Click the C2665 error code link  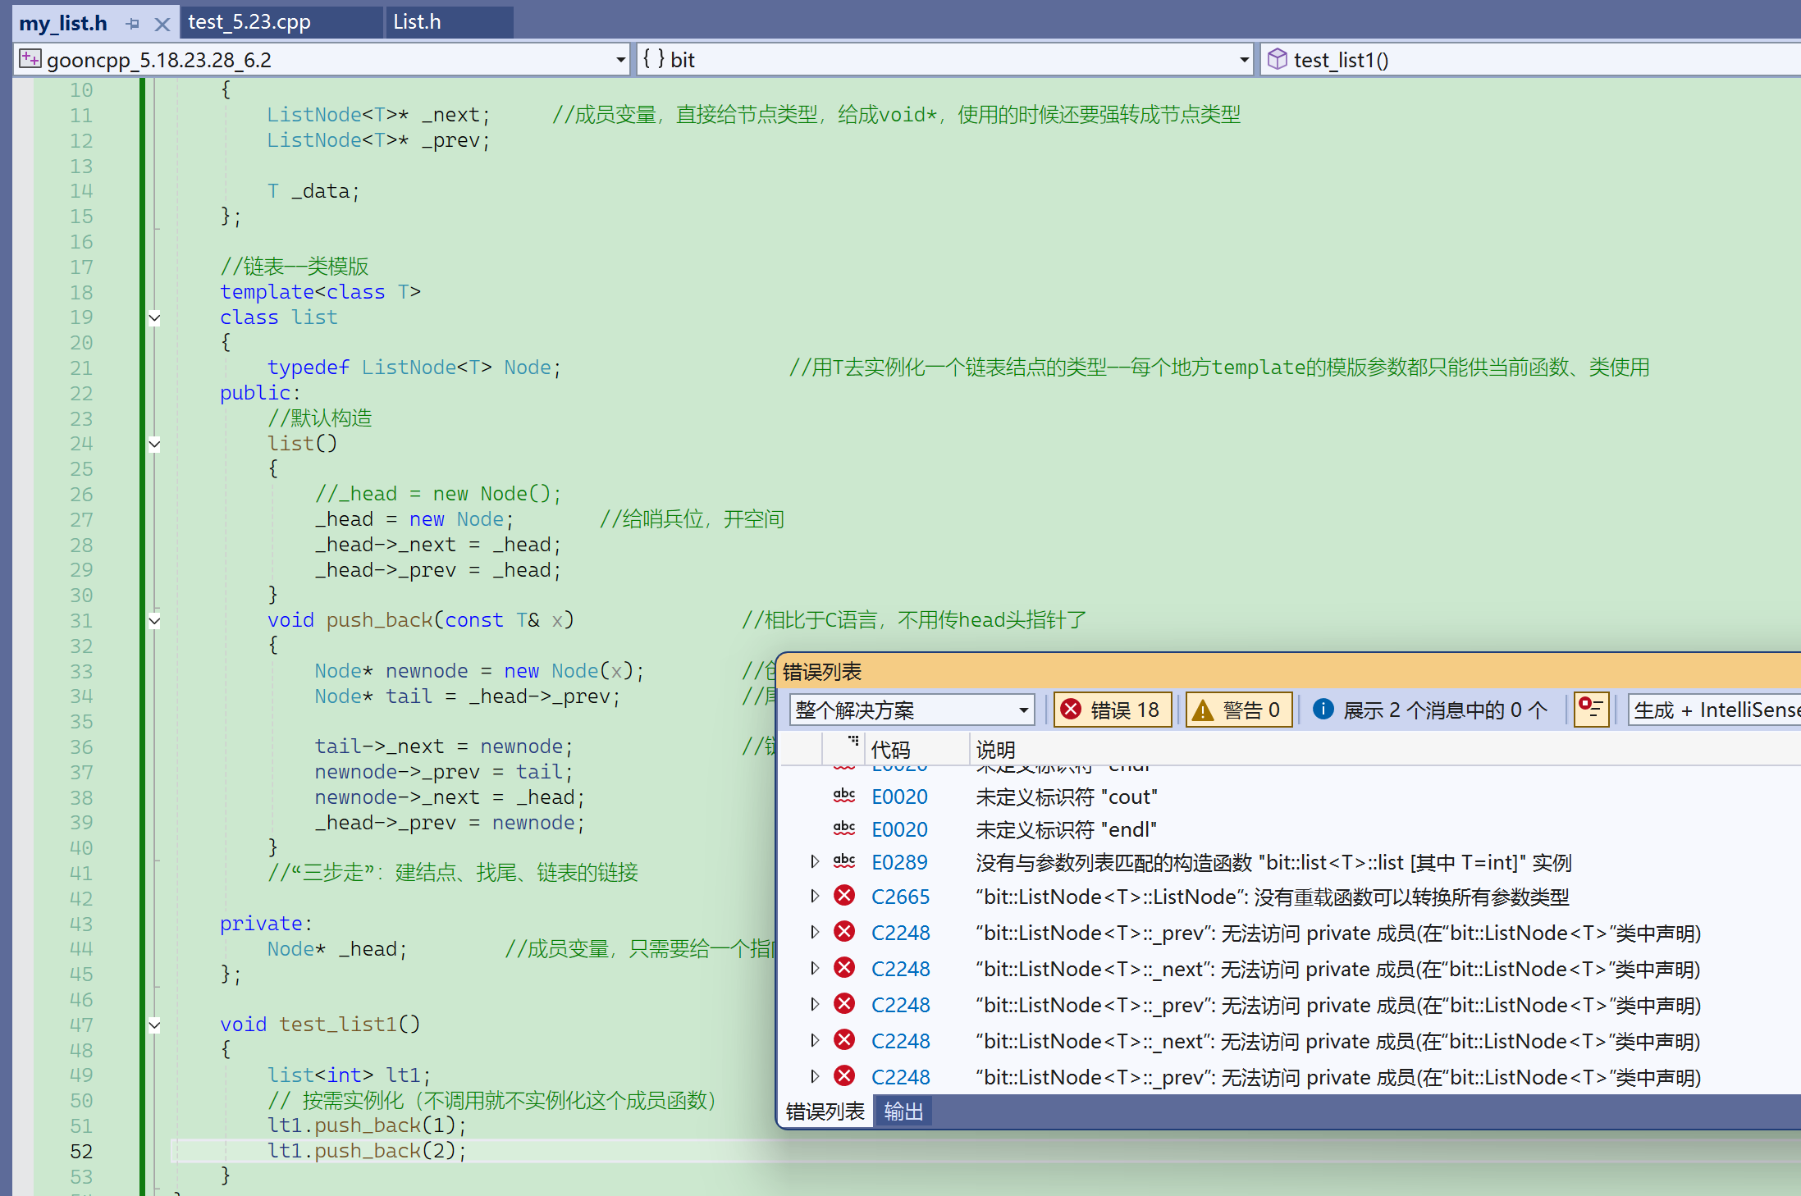click(900, 897)
